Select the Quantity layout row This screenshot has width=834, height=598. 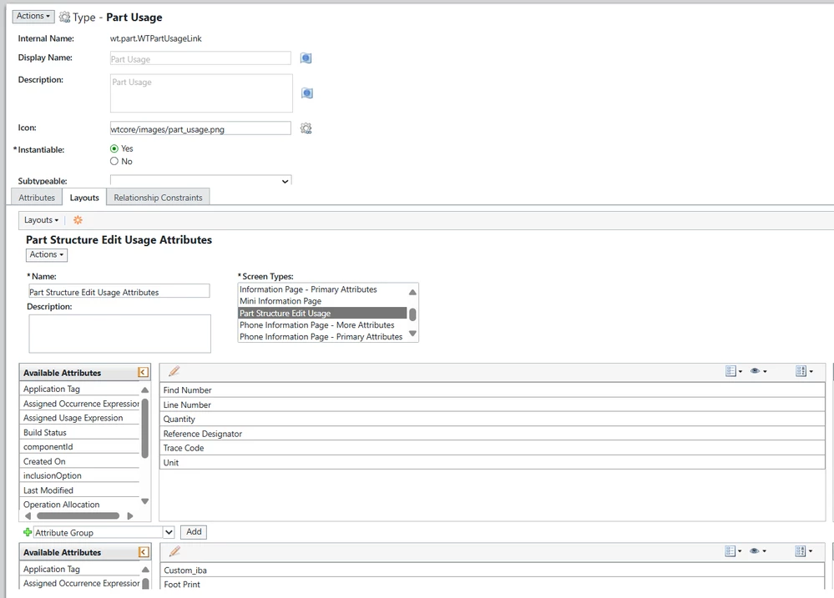point(493,419)
